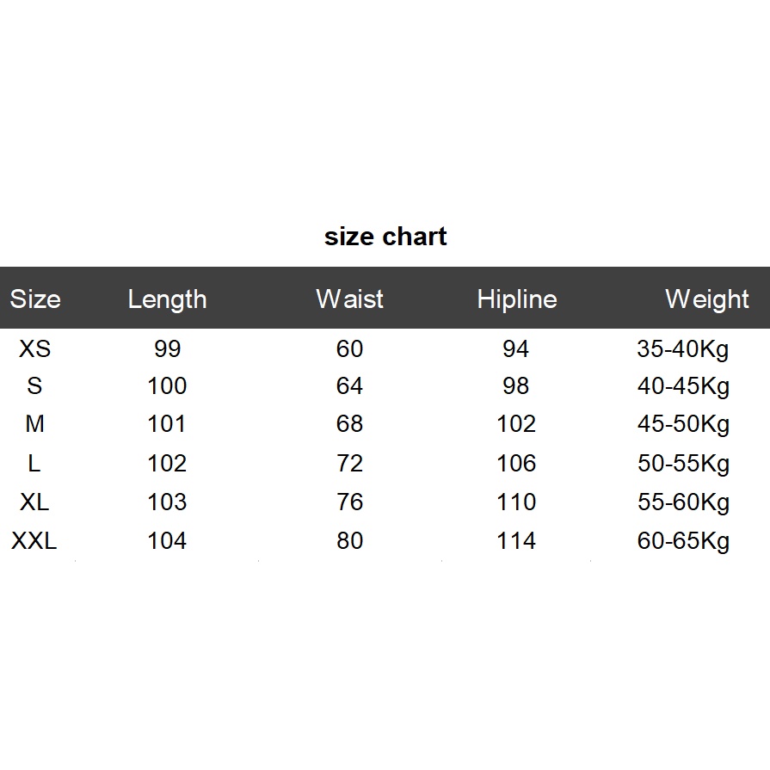The width and height of the screenshot is (770, 770).
Task: Click the XS length value 99
Action: pos(167,348)
